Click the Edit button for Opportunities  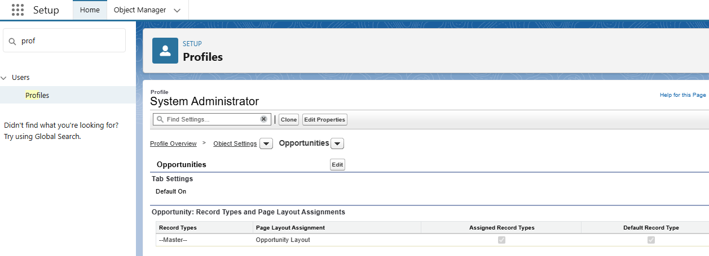337,165
